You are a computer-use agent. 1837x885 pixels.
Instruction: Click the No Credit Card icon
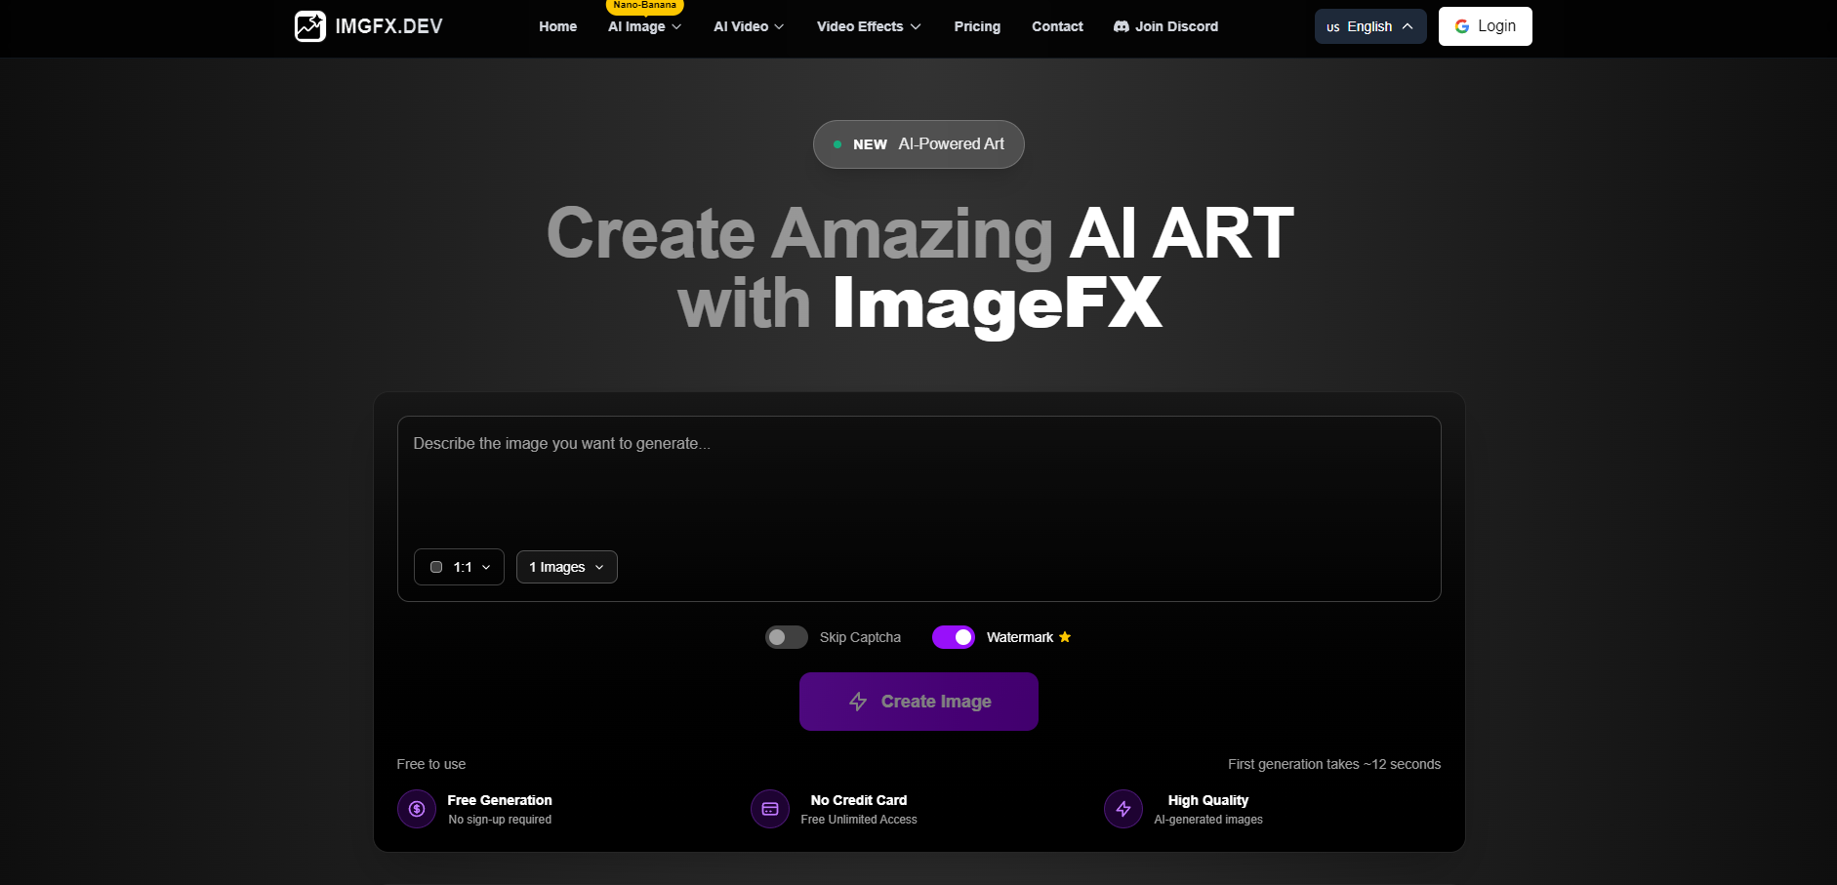[x=770, y=809]
